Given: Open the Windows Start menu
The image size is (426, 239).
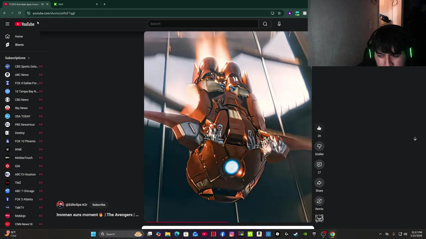Looking at the screenshot, I should [x=94, y=234].
